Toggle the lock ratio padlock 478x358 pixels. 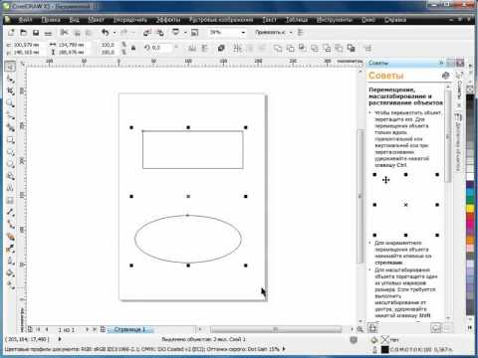tap(133, 48)
